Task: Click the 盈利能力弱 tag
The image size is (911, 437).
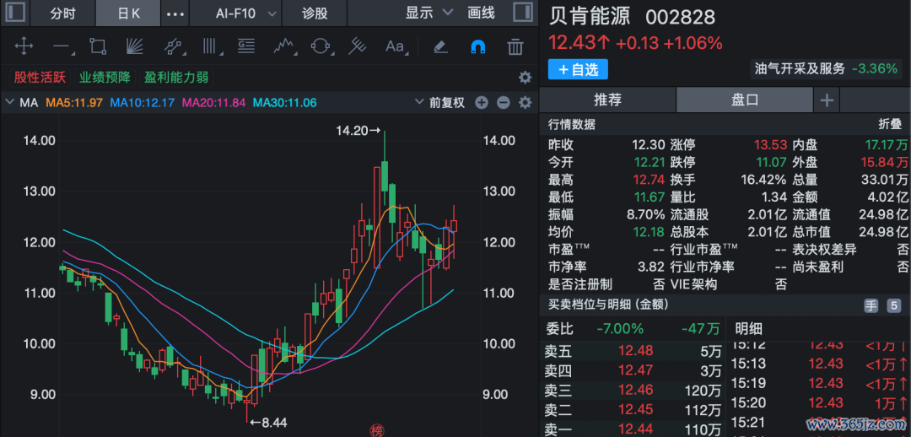Action: click(x=176, y=78)
